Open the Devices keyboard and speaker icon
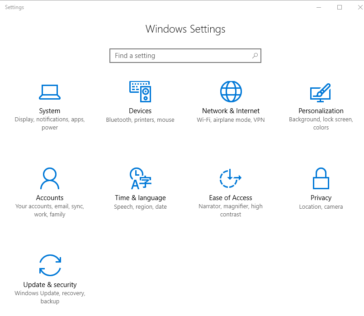 pos(140,92)
